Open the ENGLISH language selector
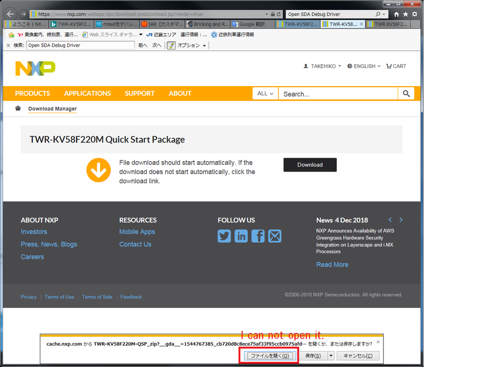The height and width of the screenshot is (367, 480). [x=364, y=66]
